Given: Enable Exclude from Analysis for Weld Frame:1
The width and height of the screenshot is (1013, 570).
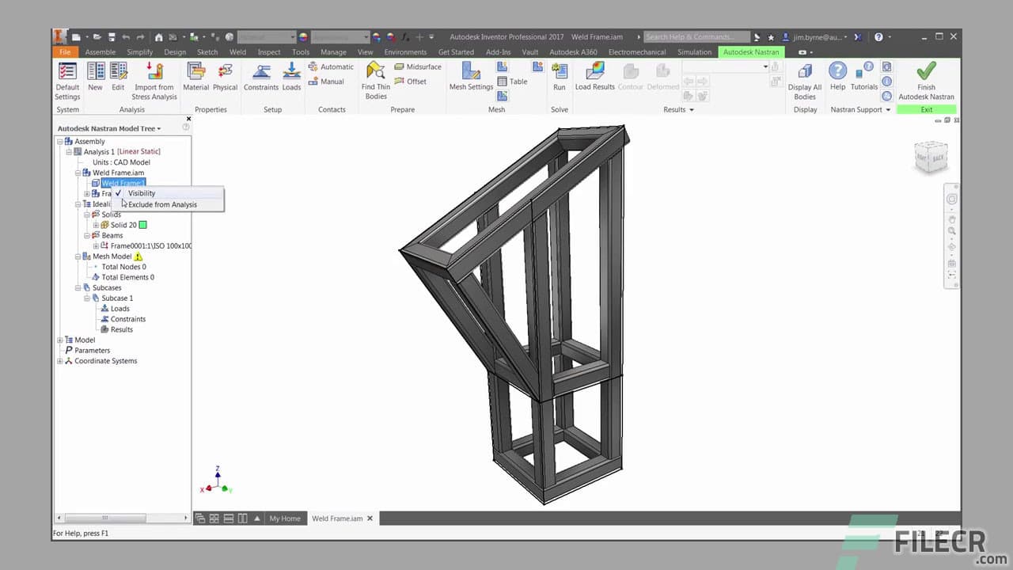Looking at the screenshot, I should 163,203.
